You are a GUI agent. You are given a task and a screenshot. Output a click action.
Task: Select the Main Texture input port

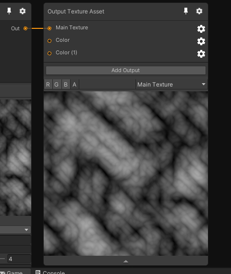click(49, 28)
